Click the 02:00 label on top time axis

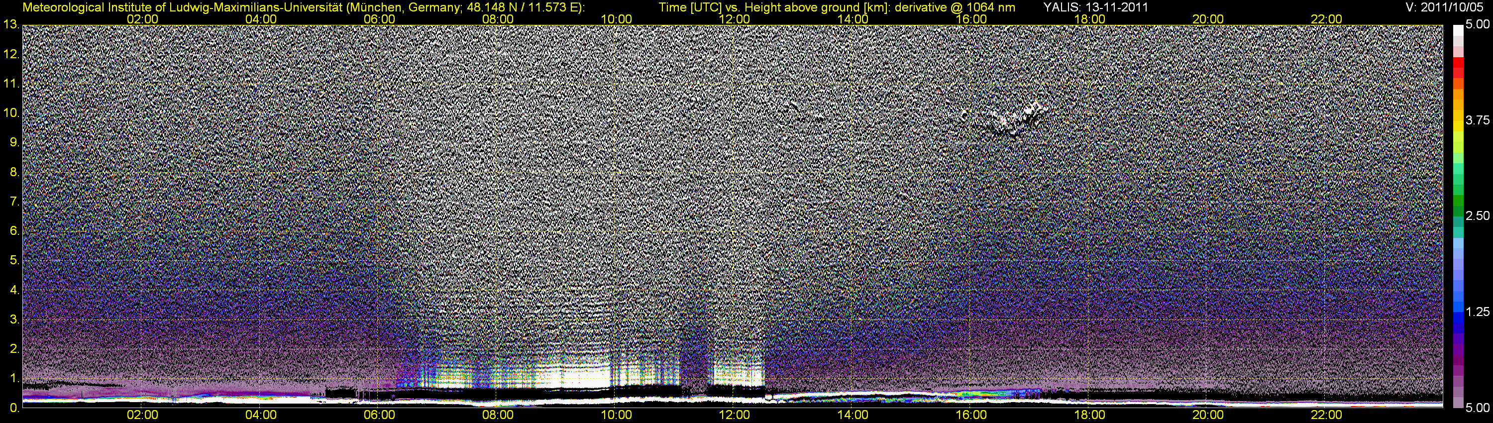pos(142,19)
